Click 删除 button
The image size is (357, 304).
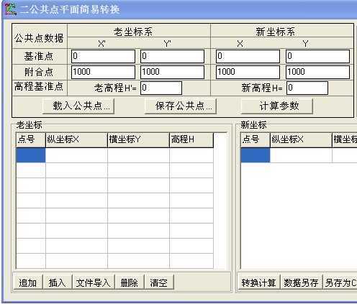[130, 282]
